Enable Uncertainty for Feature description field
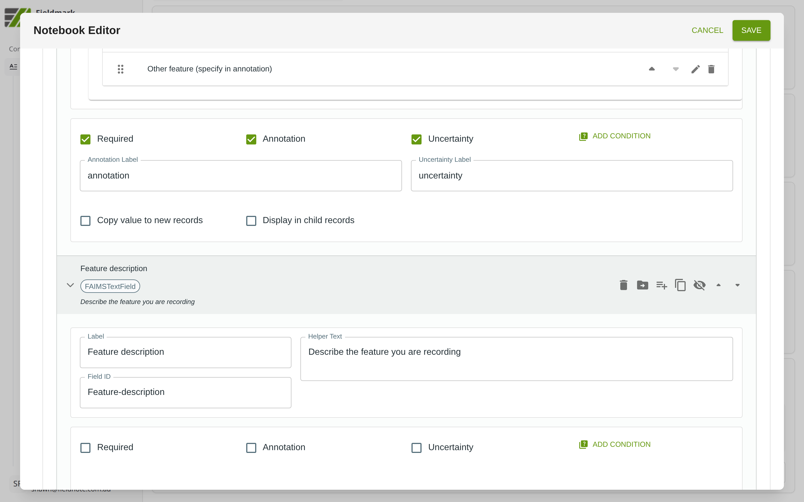804x502 pixels. pos(416,448)
